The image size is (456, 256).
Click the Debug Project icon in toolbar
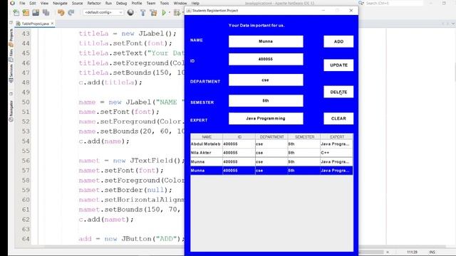tap(177, 13)
